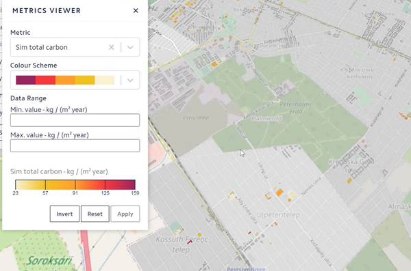Screen dimensions: 411x271
Task: Pick the cream swatch in Colour Scheme
Action: pyautogui.click(x=105, y=80)
